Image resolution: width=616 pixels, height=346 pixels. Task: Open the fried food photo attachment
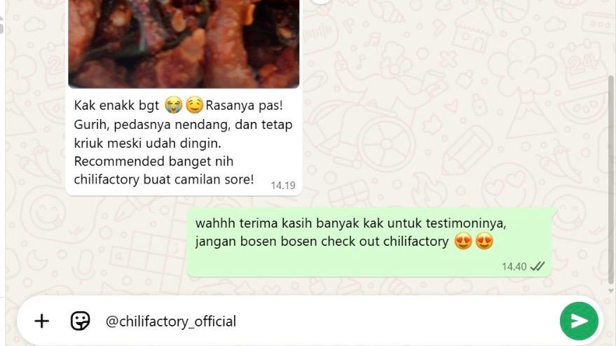coord(184,43)
